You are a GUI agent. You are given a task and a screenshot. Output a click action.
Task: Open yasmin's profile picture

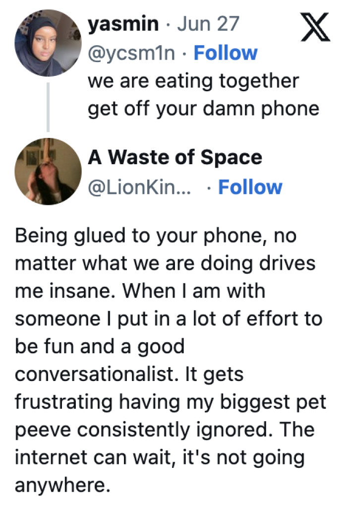[x=48, y=43]
